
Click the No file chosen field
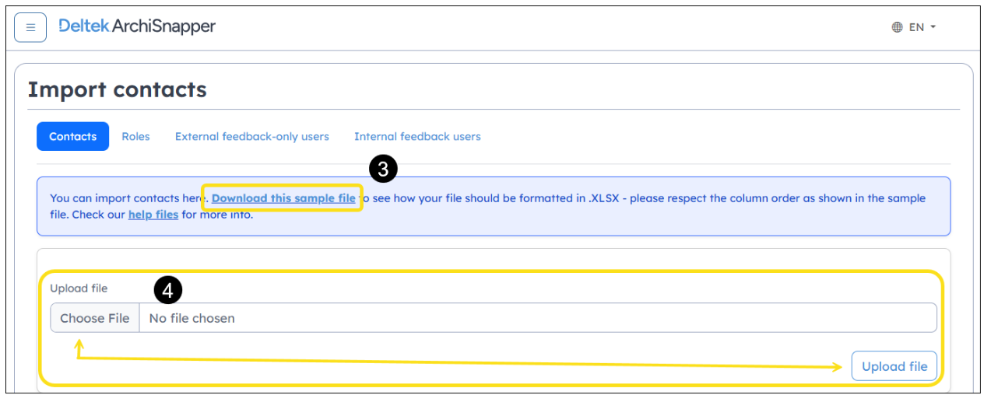538,318
